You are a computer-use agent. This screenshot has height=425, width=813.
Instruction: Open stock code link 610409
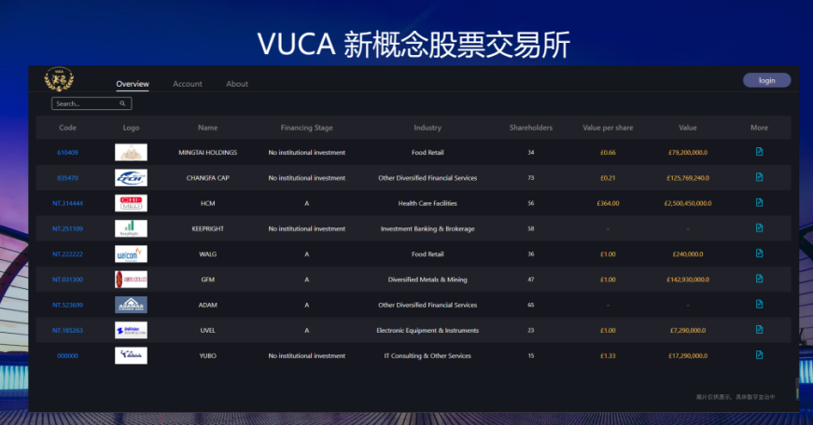click(67, 152)
